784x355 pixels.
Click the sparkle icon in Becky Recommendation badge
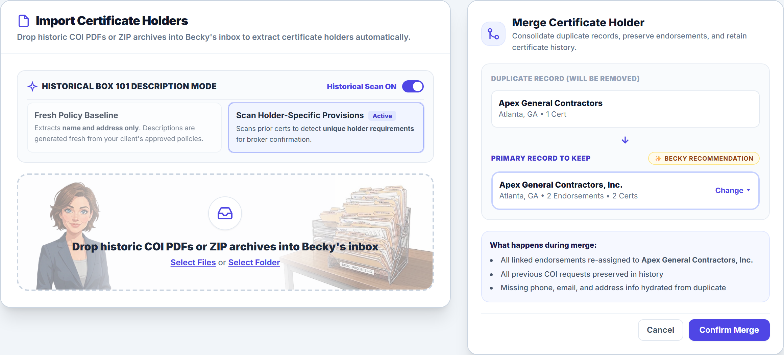pos(658,159)
